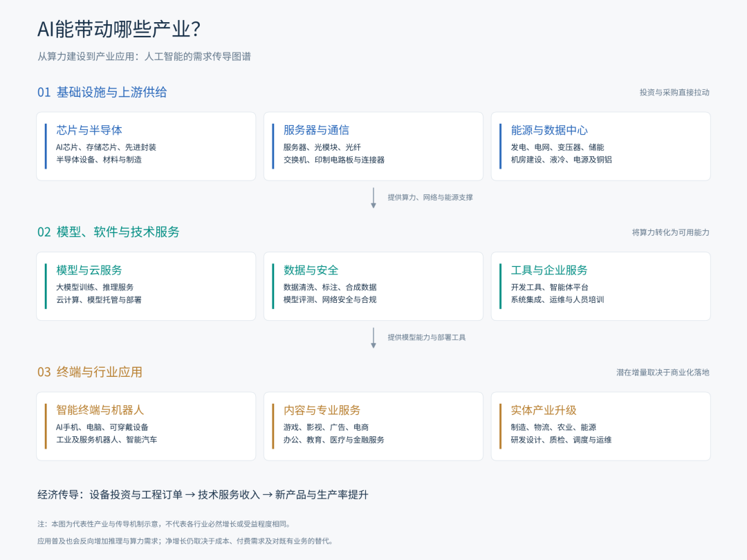Select the card title "工具与企业服务"
The width and height of the screenshot is (747, 560).
click(x=549, y=270)
